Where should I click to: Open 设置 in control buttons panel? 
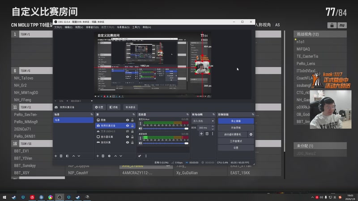236,148
